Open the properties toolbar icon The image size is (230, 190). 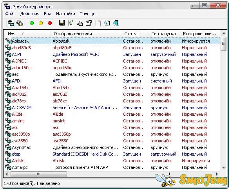pos(89,23)
